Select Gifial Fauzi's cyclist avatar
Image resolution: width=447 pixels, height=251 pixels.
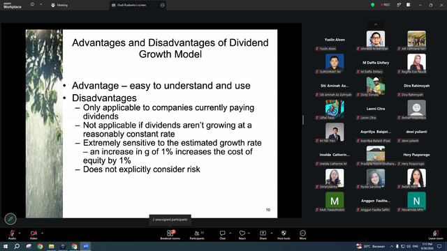[335, 109]
